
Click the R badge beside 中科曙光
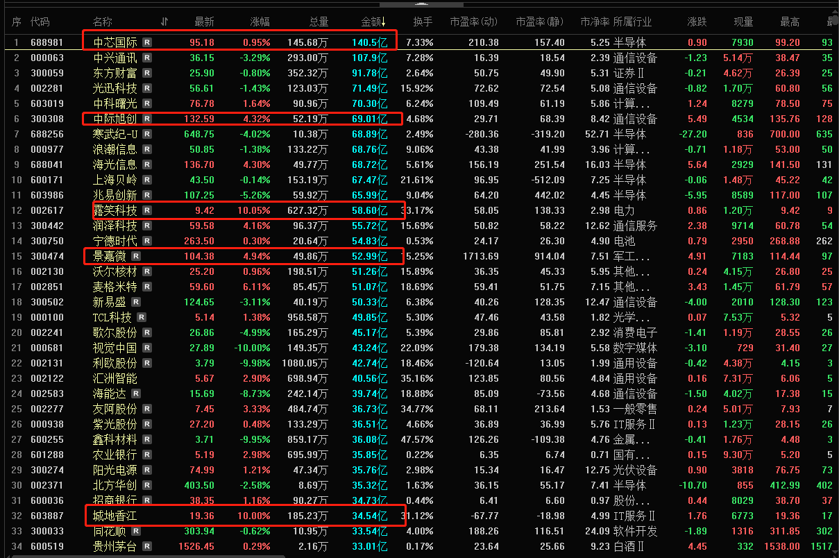tap(147, 103)
